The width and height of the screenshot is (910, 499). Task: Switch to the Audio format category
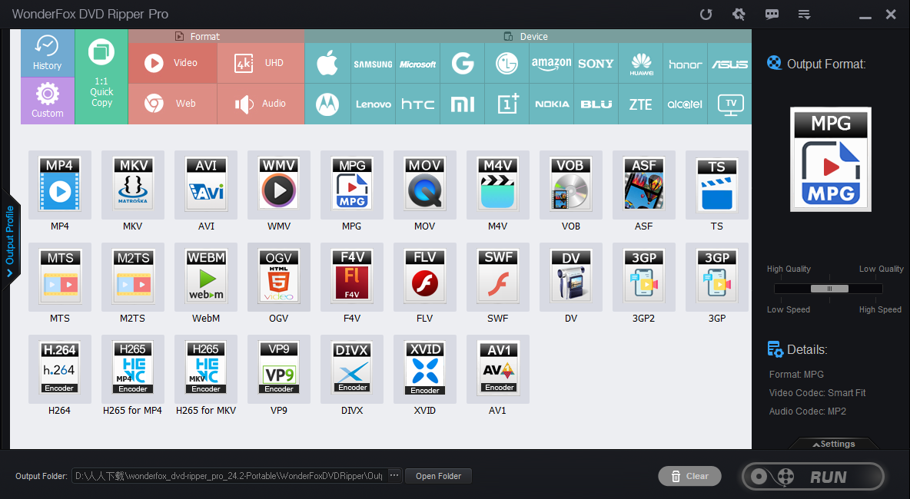click(x=260, y=102)
